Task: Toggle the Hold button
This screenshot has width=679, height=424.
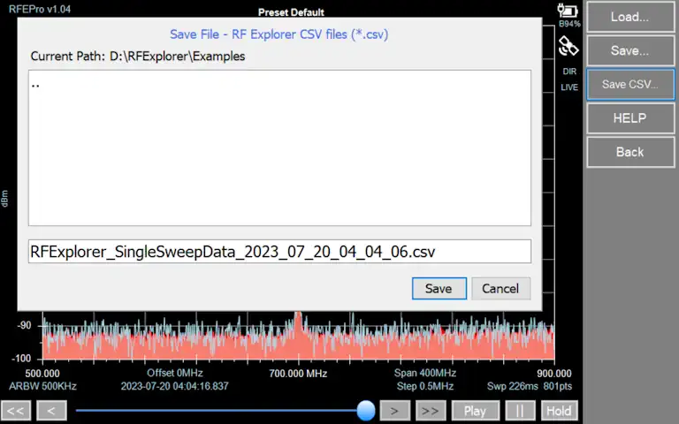Action: click(x=558, y=411)
